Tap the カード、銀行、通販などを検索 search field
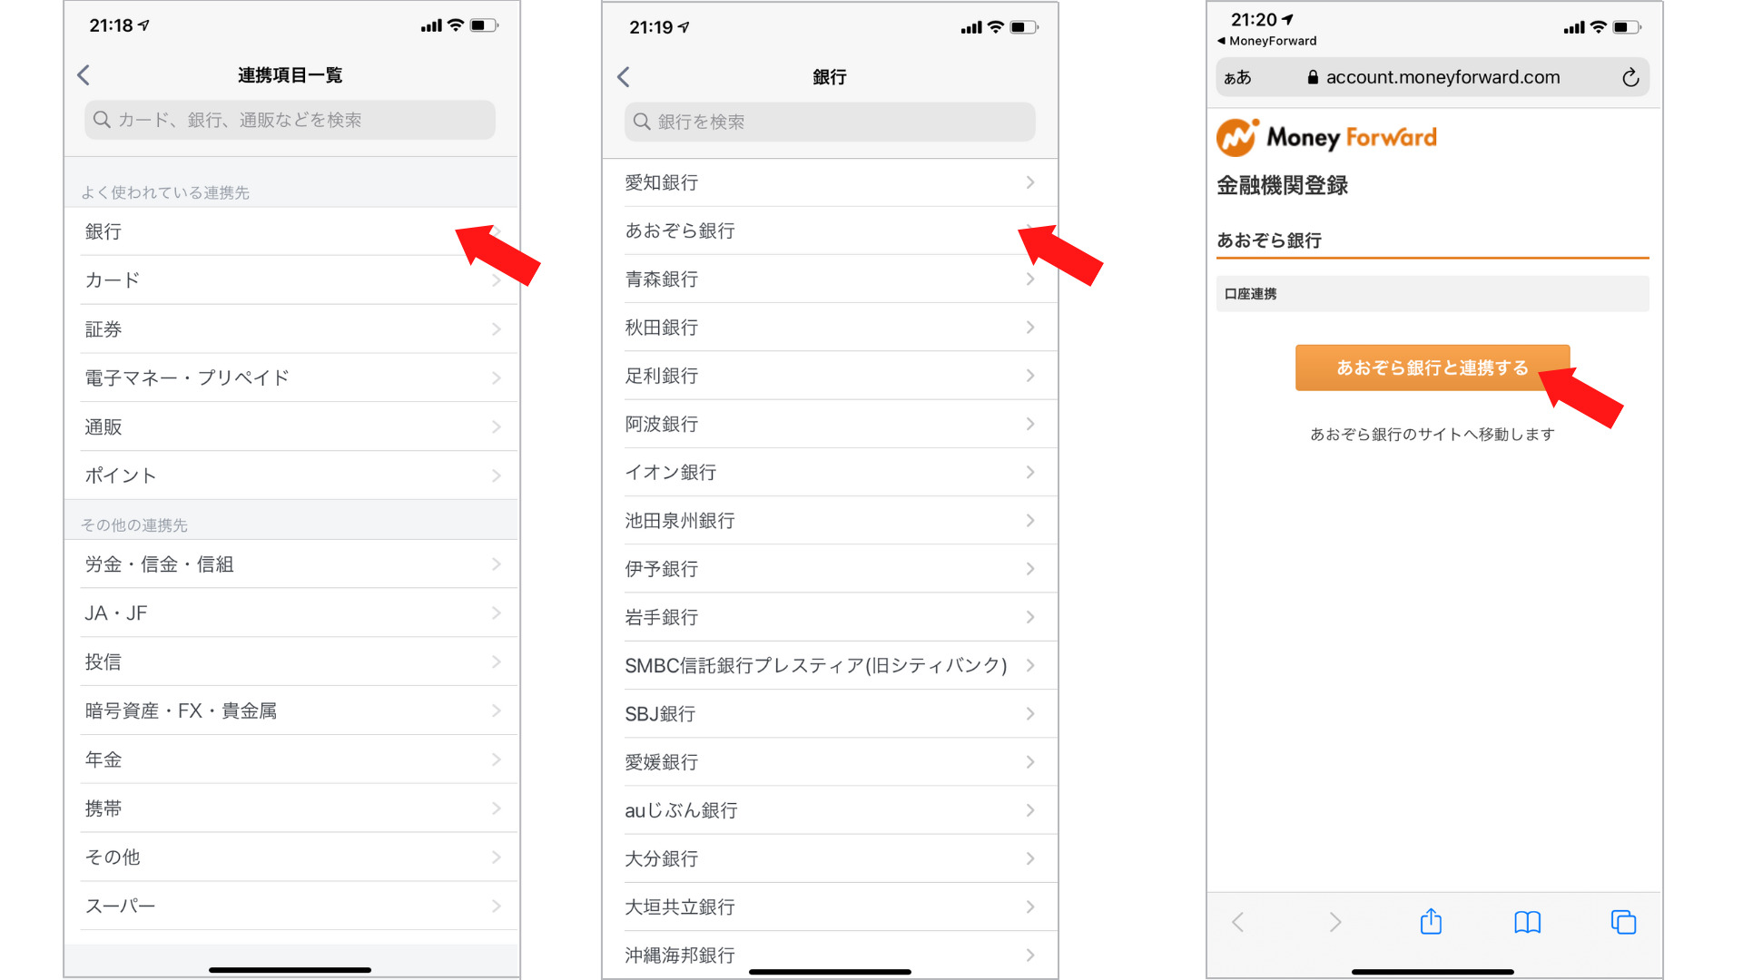Image resolution: width=1743 pixels, height=980 pixels. click(x=290, y=120)
